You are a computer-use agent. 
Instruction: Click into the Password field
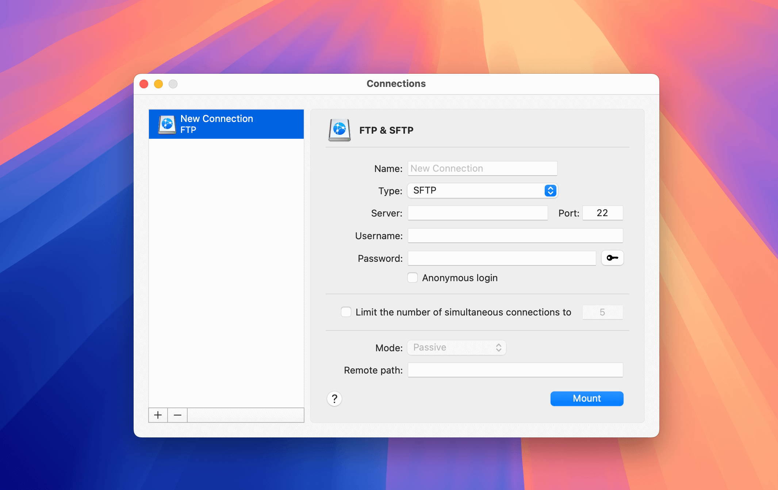(502, 258)
